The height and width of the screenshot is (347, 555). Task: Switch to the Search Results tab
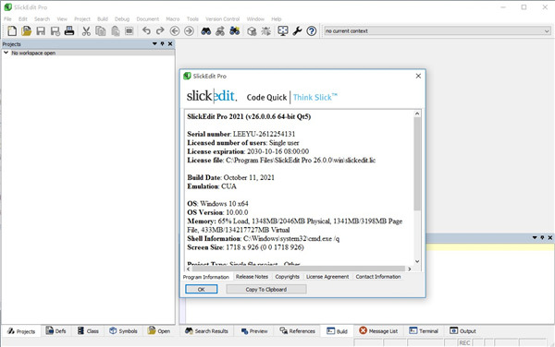pyautogui.click(x=206, y=331)
